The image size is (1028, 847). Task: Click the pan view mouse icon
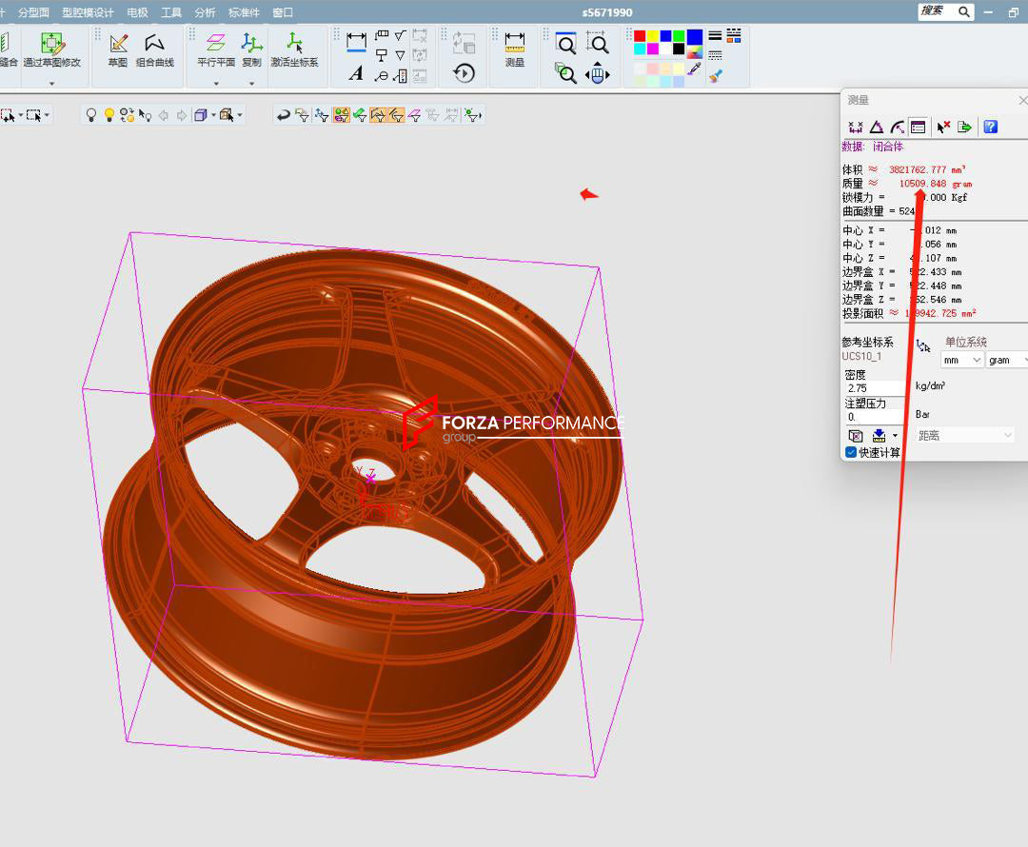[598, 73]
